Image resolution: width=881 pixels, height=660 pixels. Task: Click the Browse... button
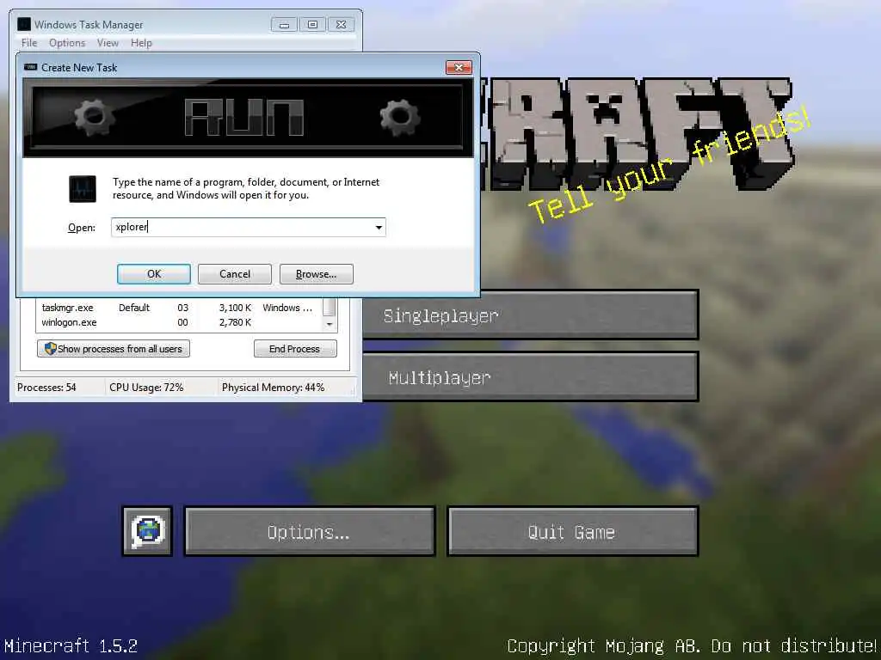point(317,274)
